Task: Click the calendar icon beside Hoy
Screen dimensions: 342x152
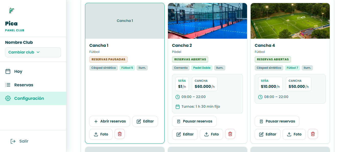Action: point(8,71)
